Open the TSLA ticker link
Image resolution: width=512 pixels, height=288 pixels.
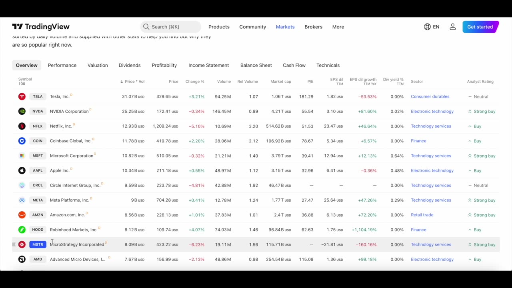(38, 96)
